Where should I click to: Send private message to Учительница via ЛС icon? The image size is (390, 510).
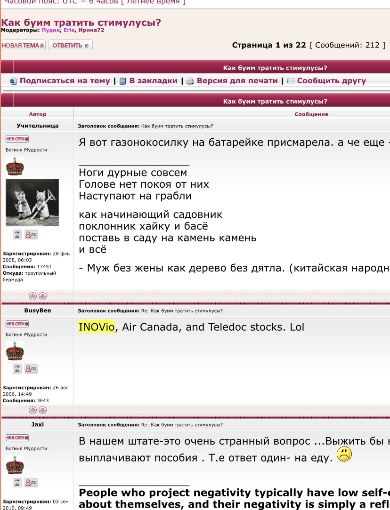31,235
